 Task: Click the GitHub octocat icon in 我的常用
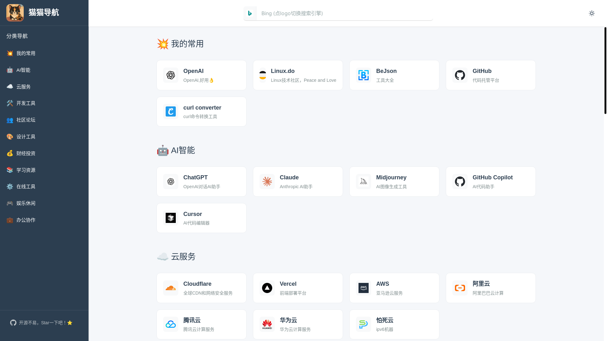460,75
